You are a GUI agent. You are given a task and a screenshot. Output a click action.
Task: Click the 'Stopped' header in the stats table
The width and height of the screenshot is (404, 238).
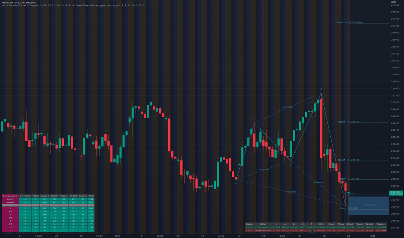tap(45, 196)
